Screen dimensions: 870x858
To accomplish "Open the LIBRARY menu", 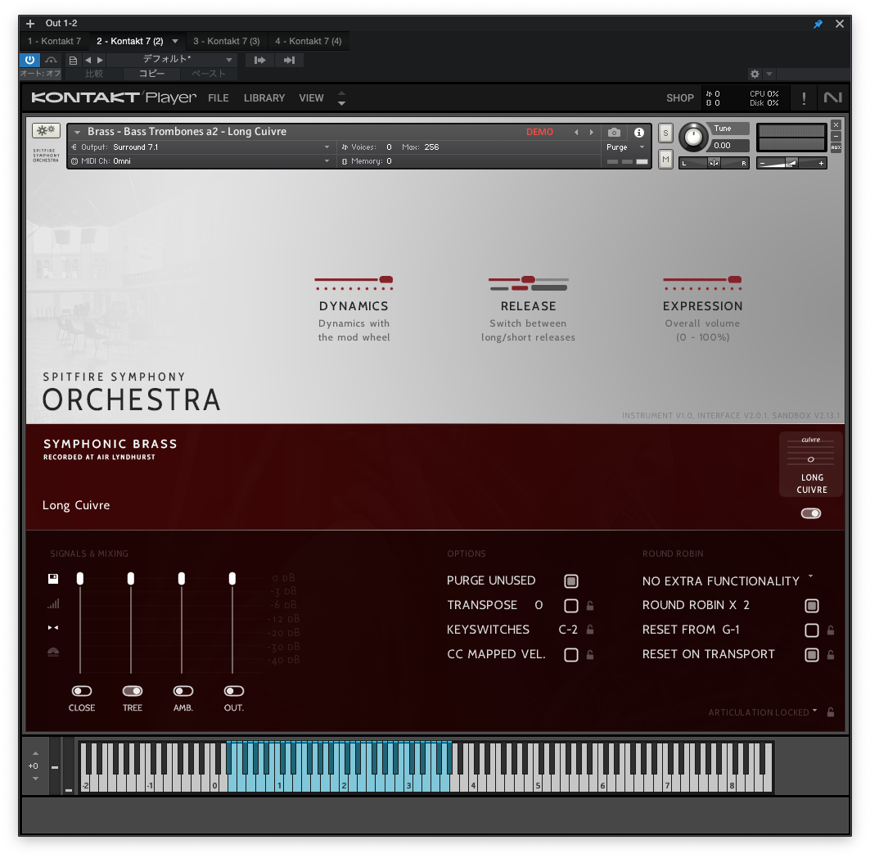I will point(264,98).
